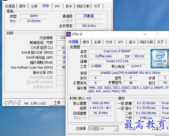Click the Coffee Lake code name value
169x136 pixels.
(x=104, y=56)
